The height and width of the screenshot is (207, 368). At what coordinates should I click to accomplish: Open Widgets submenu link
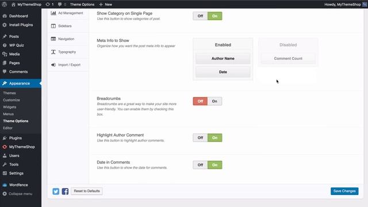pos(10,107)
